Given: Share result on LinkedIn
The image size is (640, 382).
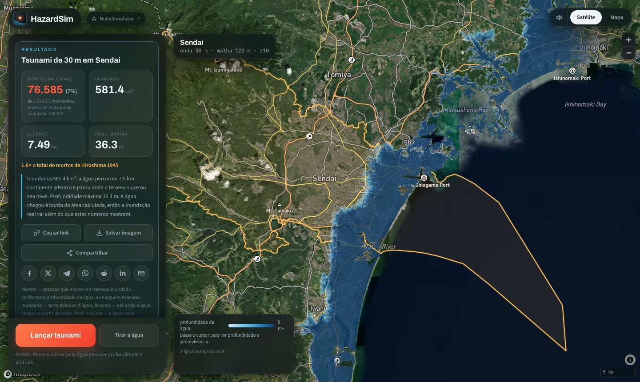Looking at the screenshot, I should click(123, 273).
